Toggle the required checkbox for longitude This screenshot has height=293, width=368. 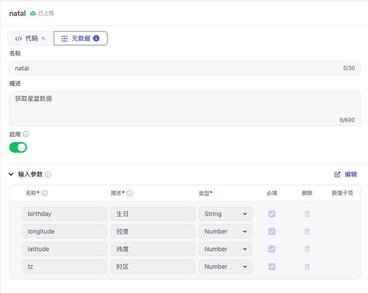[x=272, y=231]
